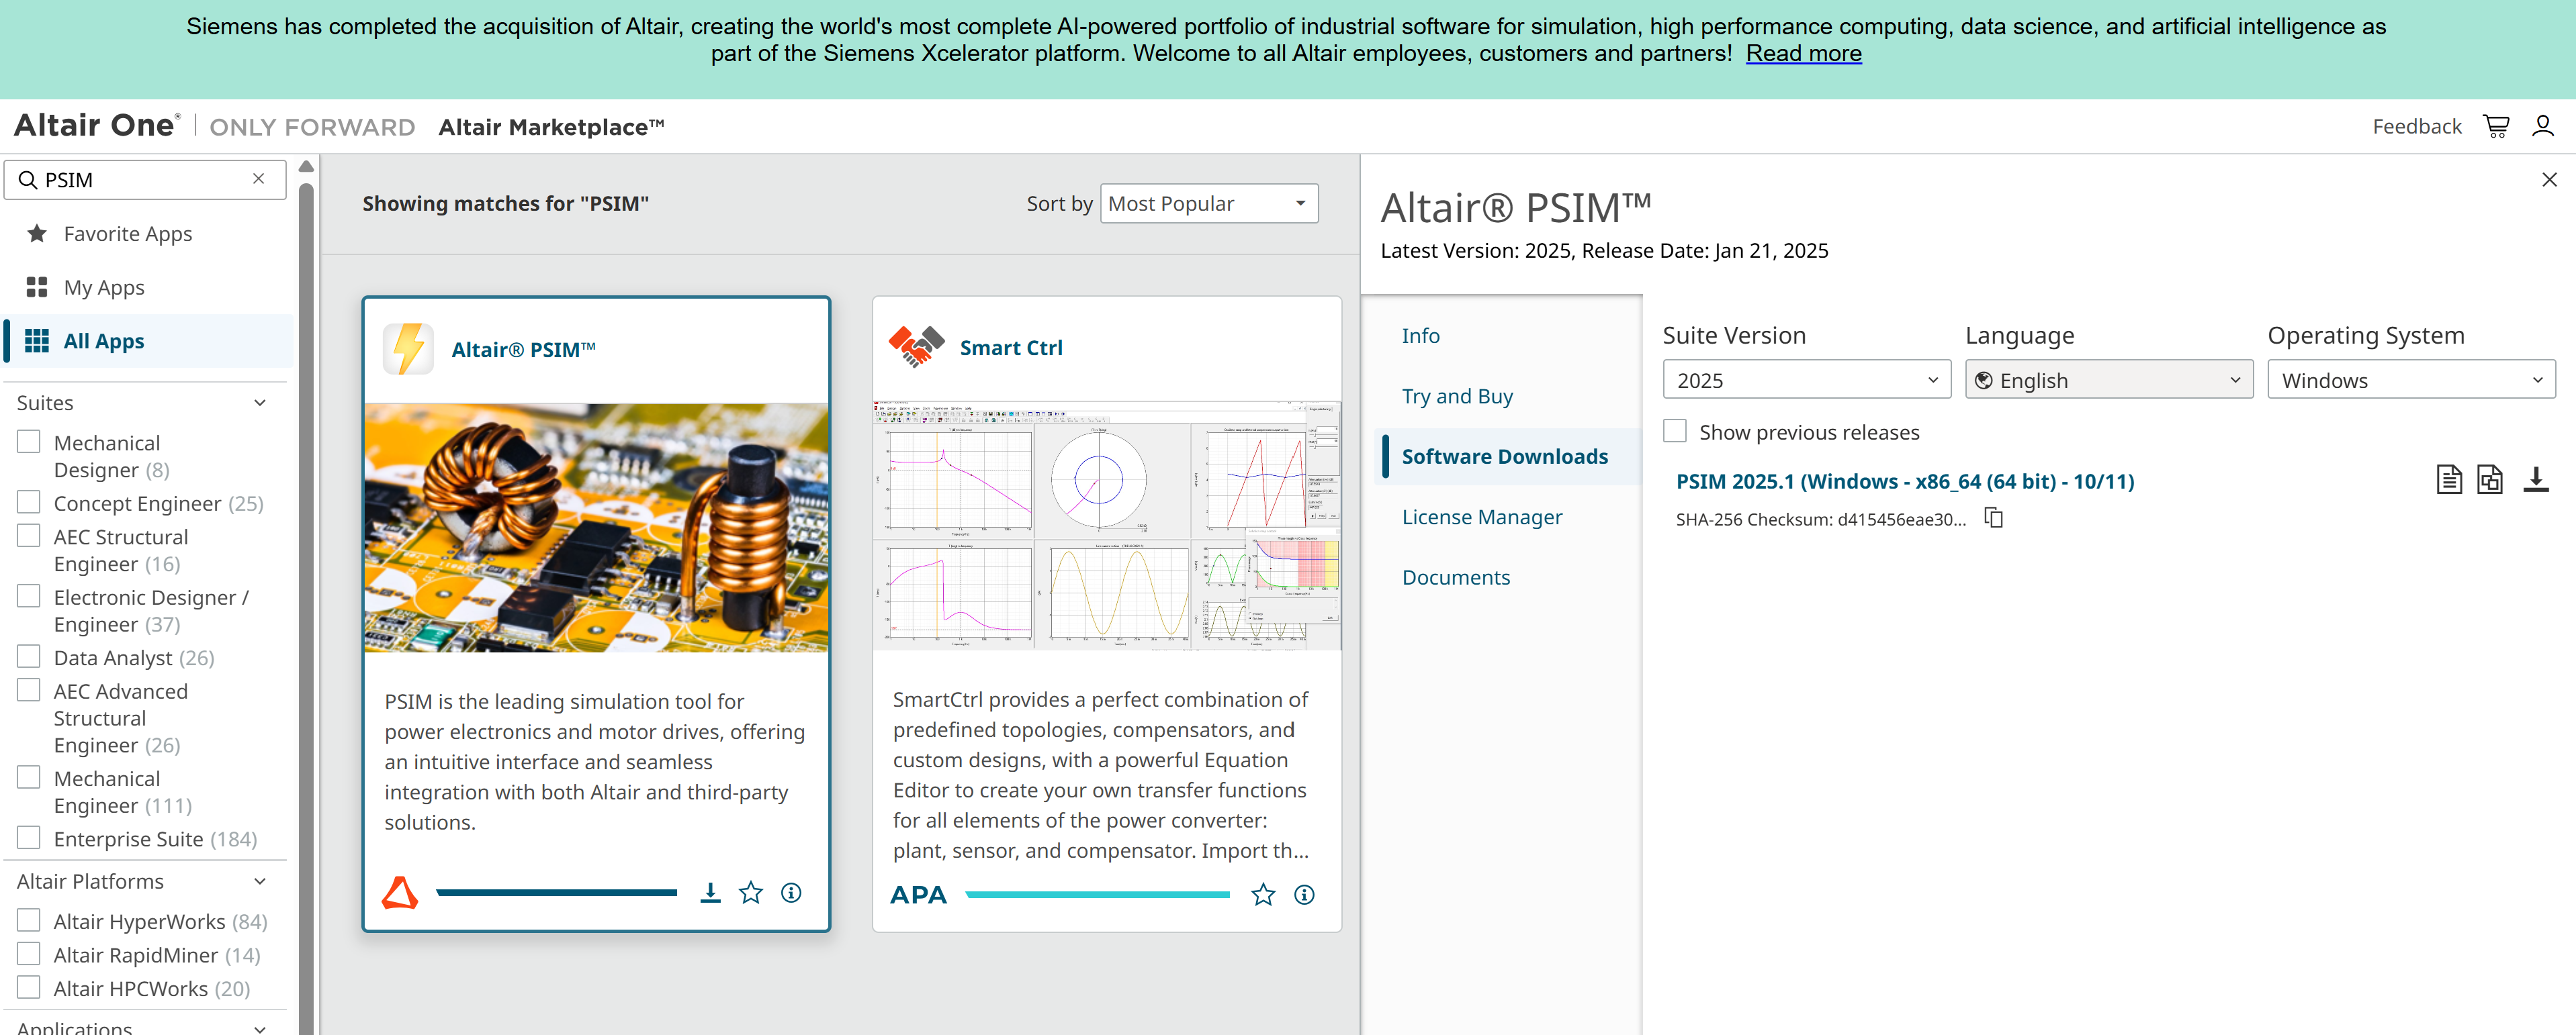Check the Mechanical Engineer filter
2576x1035 pixels.
click(29, 777)
